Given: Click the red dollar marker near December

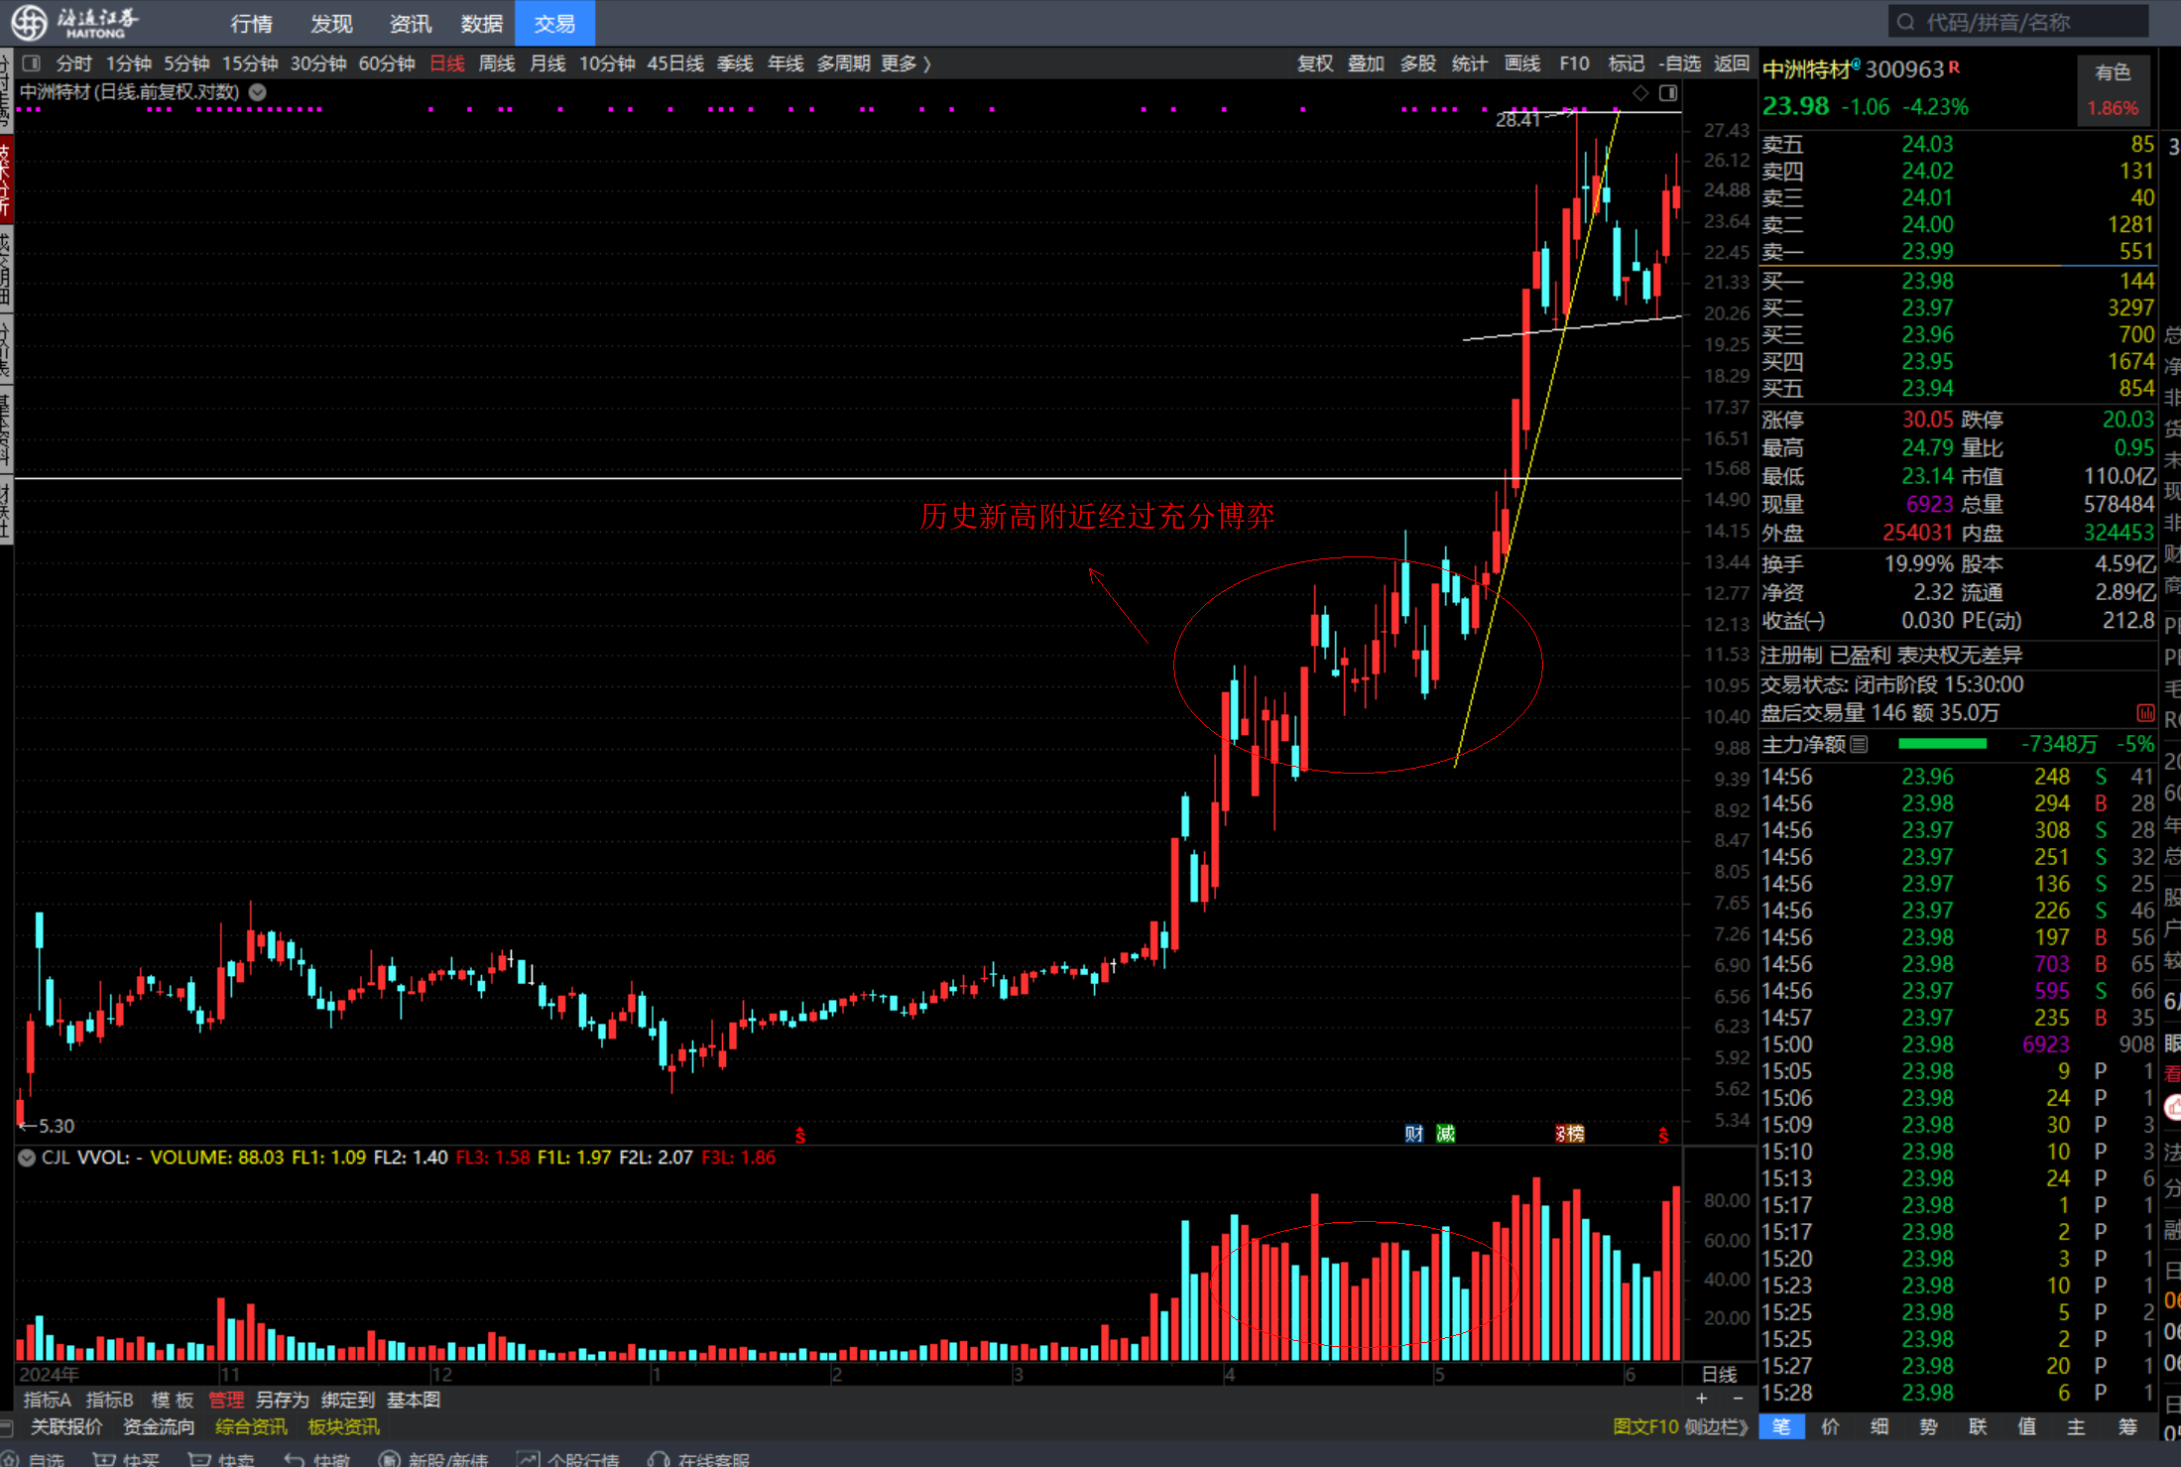Looking at the screenshot, I should point(800,1135).
